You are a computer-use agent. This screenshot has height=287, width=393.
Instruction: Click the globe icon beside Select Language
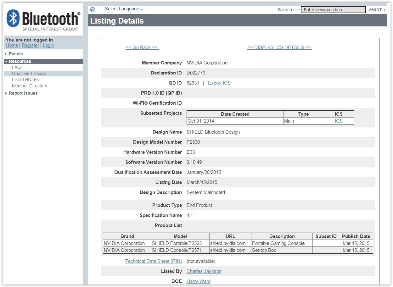tap(93, 10)
